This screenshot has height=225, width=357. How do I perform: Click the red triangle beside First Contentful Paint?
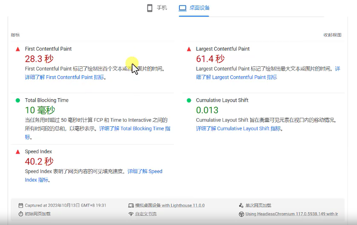coord(18,49)
